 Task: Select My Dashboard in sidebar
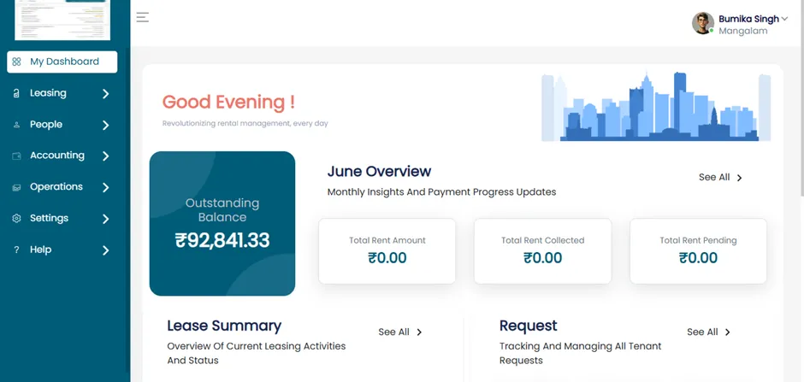[62, 62]
